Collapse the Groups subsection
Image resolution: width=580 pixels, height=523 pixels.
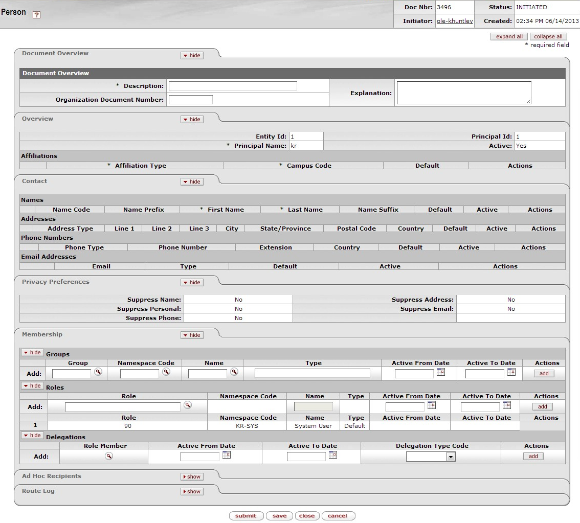pos(32,353)
